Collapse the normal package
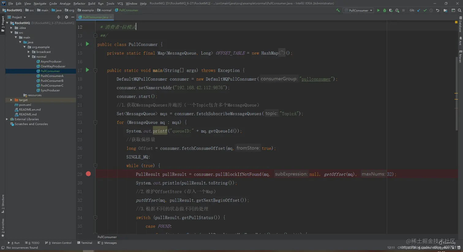This screenshot has width=463, height=252. pos(29,57)
